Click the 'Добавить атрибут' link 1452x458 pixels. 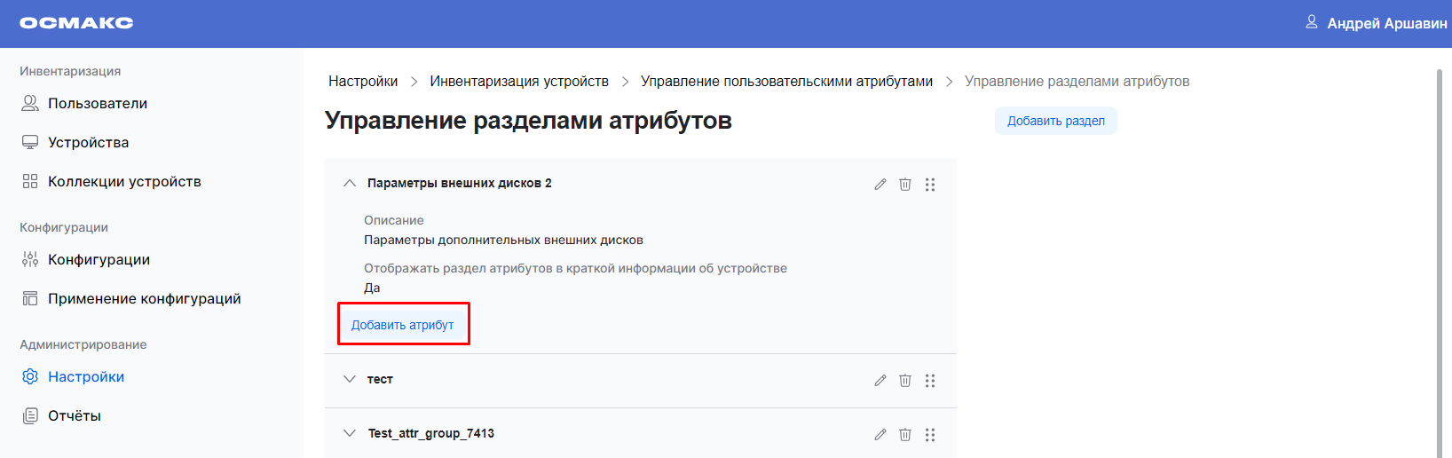(x=402, y=325)
